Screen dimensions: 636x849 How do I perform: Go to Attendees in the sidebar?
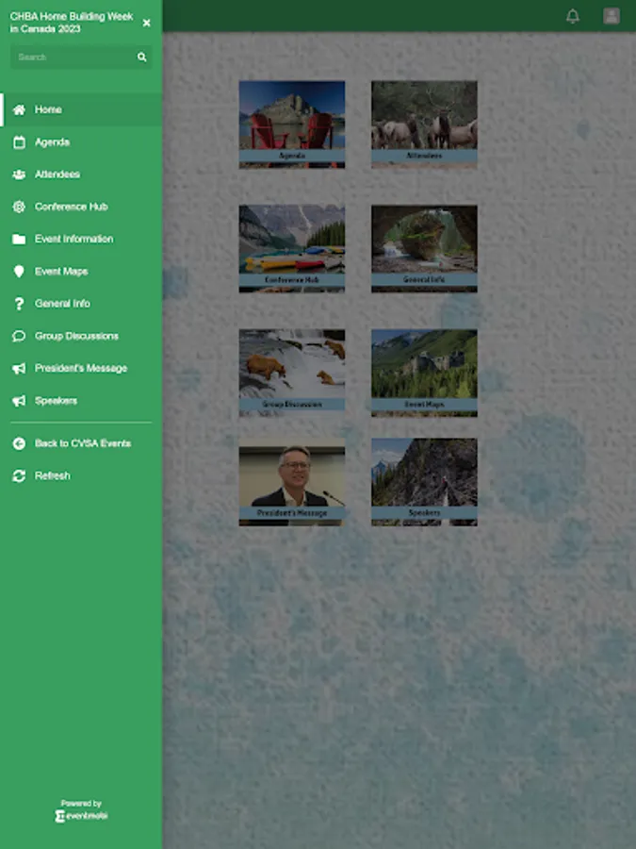(x=81, y=175)
